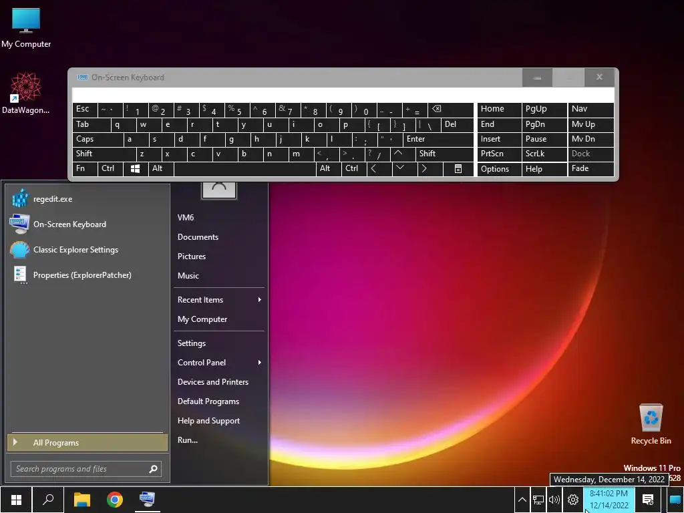Click Show desktop button at taskbar end
This screenshot has height=513, width=684.
click(675, 500)
